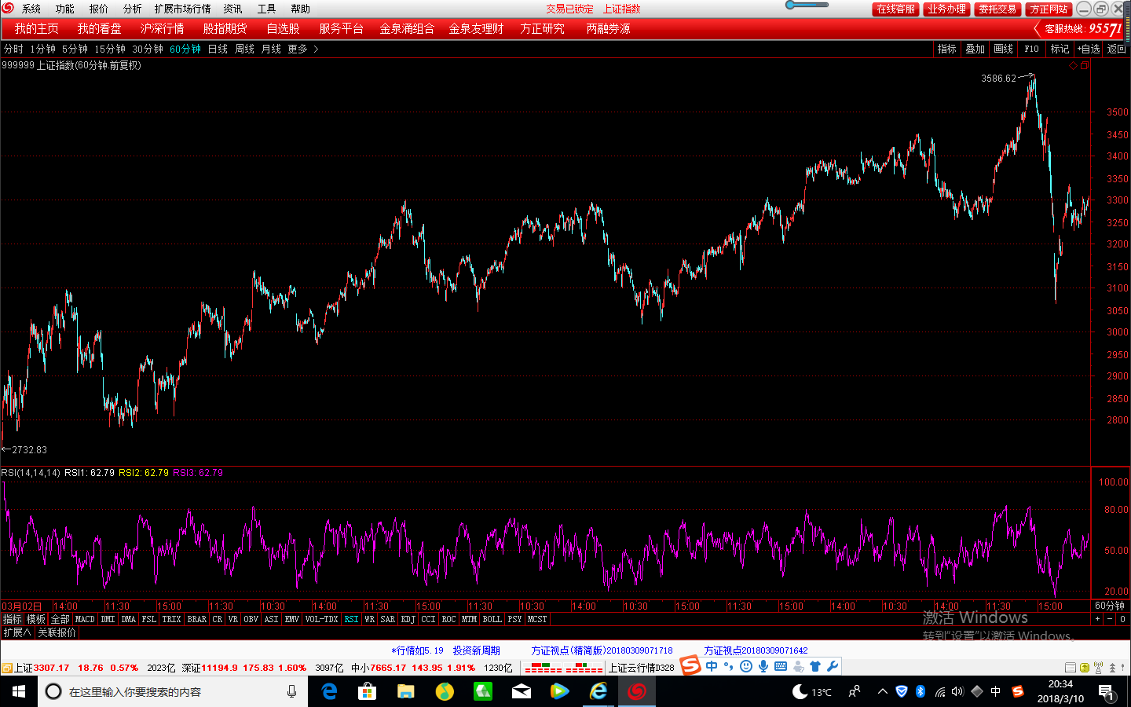This screenshot has width=1131, height=707.
Task: Select the DMI indicator
Action: tap(108, 619)
